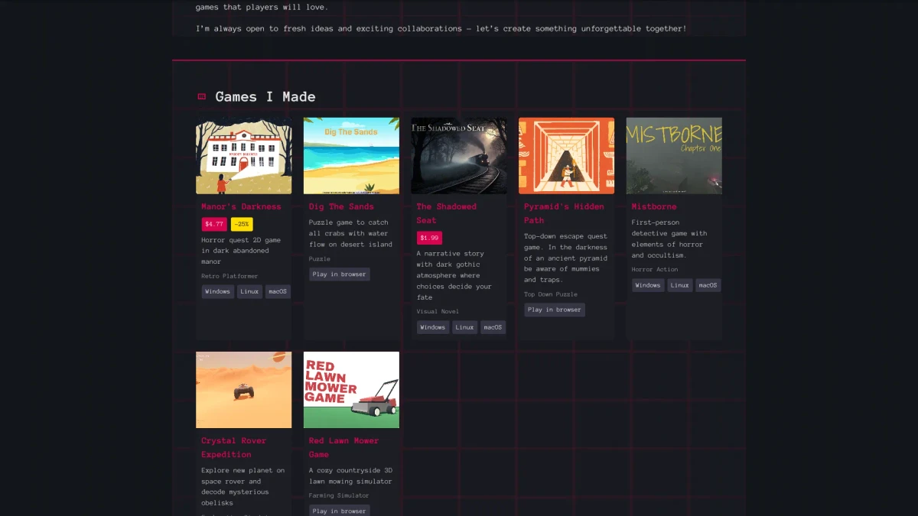This screenshot has height=516, width=918.
Task: Follow the Dig The Sands title link
Action: tap(341, 206)
